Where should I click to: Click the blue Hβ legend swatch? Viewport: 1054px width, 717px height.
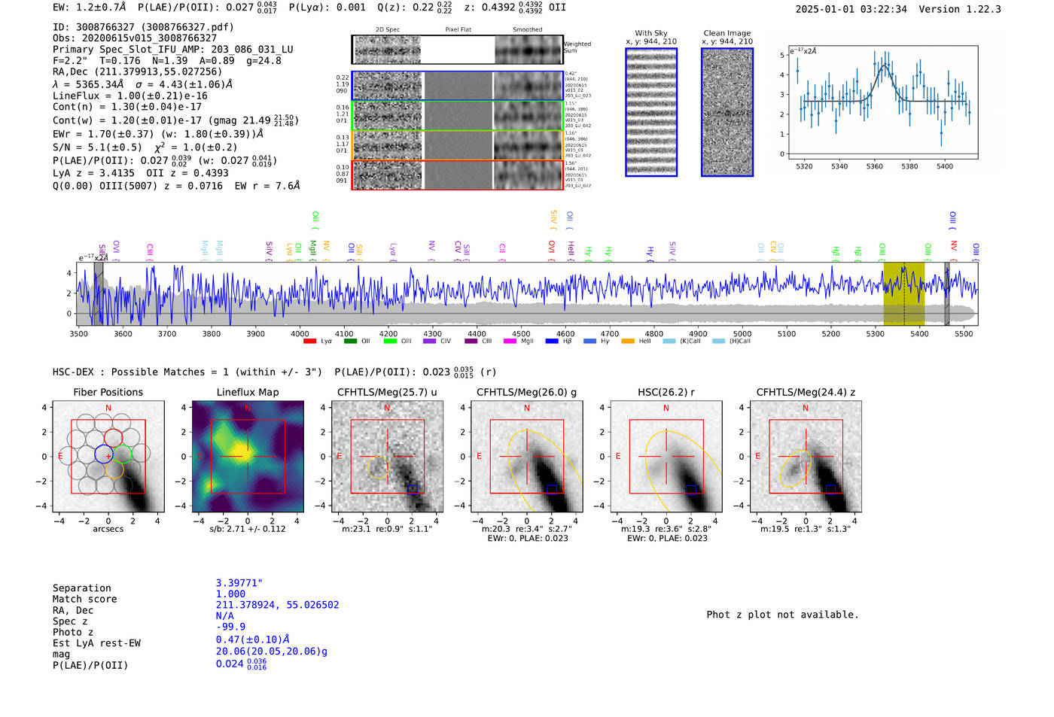[552, 342]
